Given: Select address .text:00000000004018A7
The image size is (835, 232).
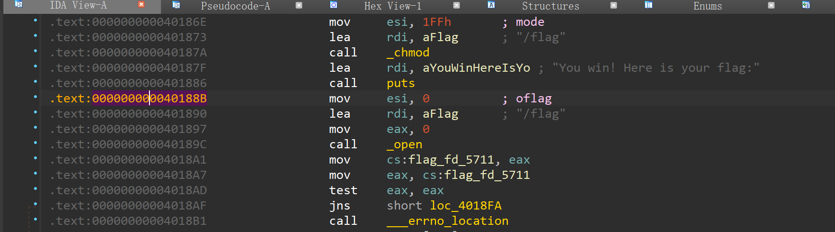Looking at the screenshot, I should coord(128,175).
